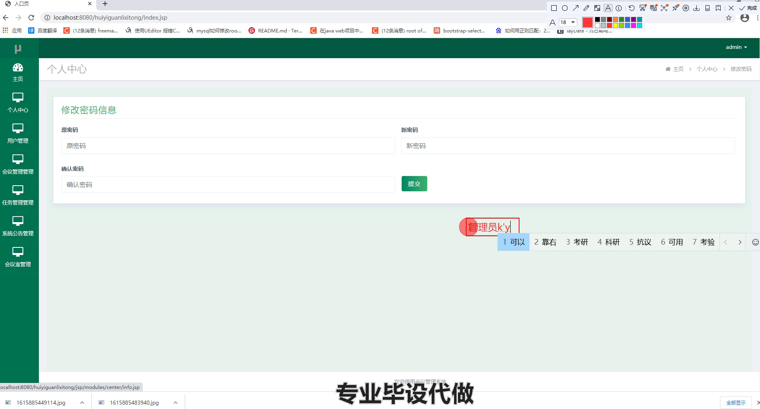Undo the last annotation
The image size is (760, 409).
tap(632, 8)
